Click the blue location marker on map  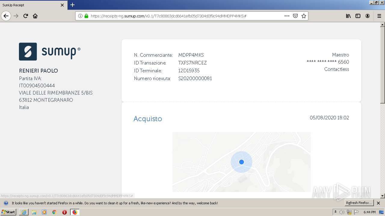tap(241, 162)
